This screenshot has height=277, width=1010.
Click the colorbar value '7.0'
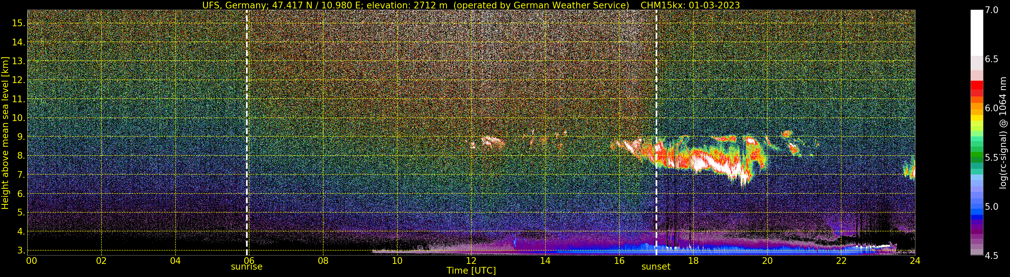pyautogui.click(x=991, y=10)
